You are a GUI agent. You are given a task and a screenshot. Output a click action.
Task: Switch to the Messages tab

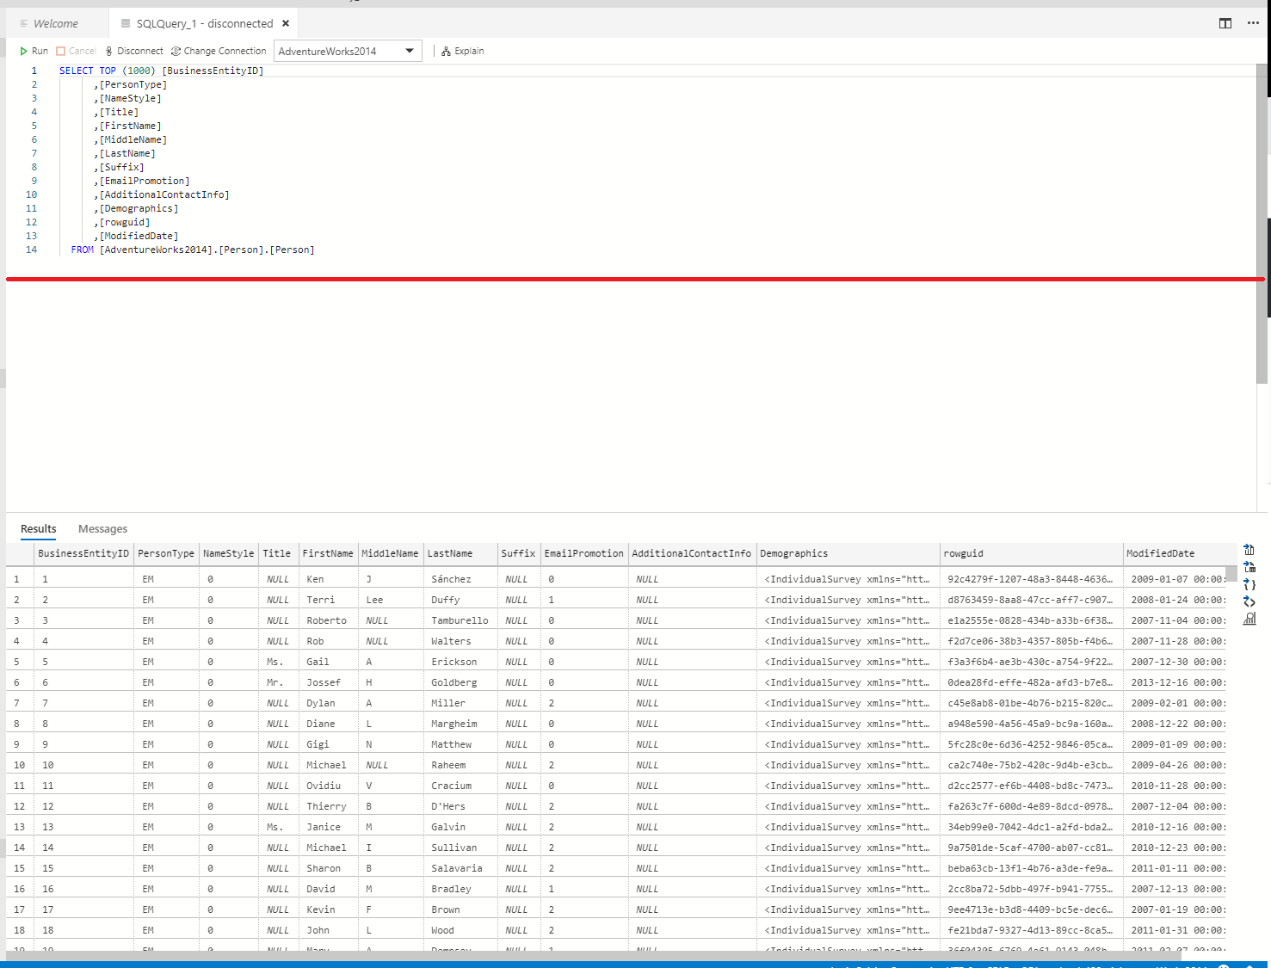coord(102,528)
